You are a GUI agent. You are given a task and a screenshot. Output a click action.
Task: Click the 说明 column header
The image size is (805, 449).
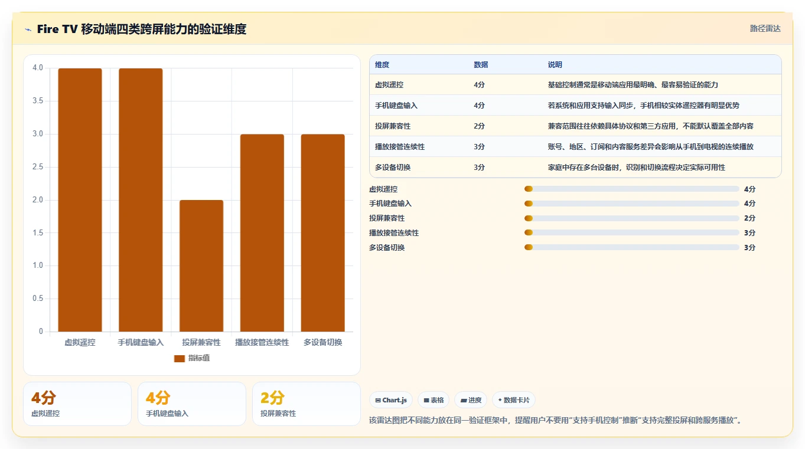point(555,65)
